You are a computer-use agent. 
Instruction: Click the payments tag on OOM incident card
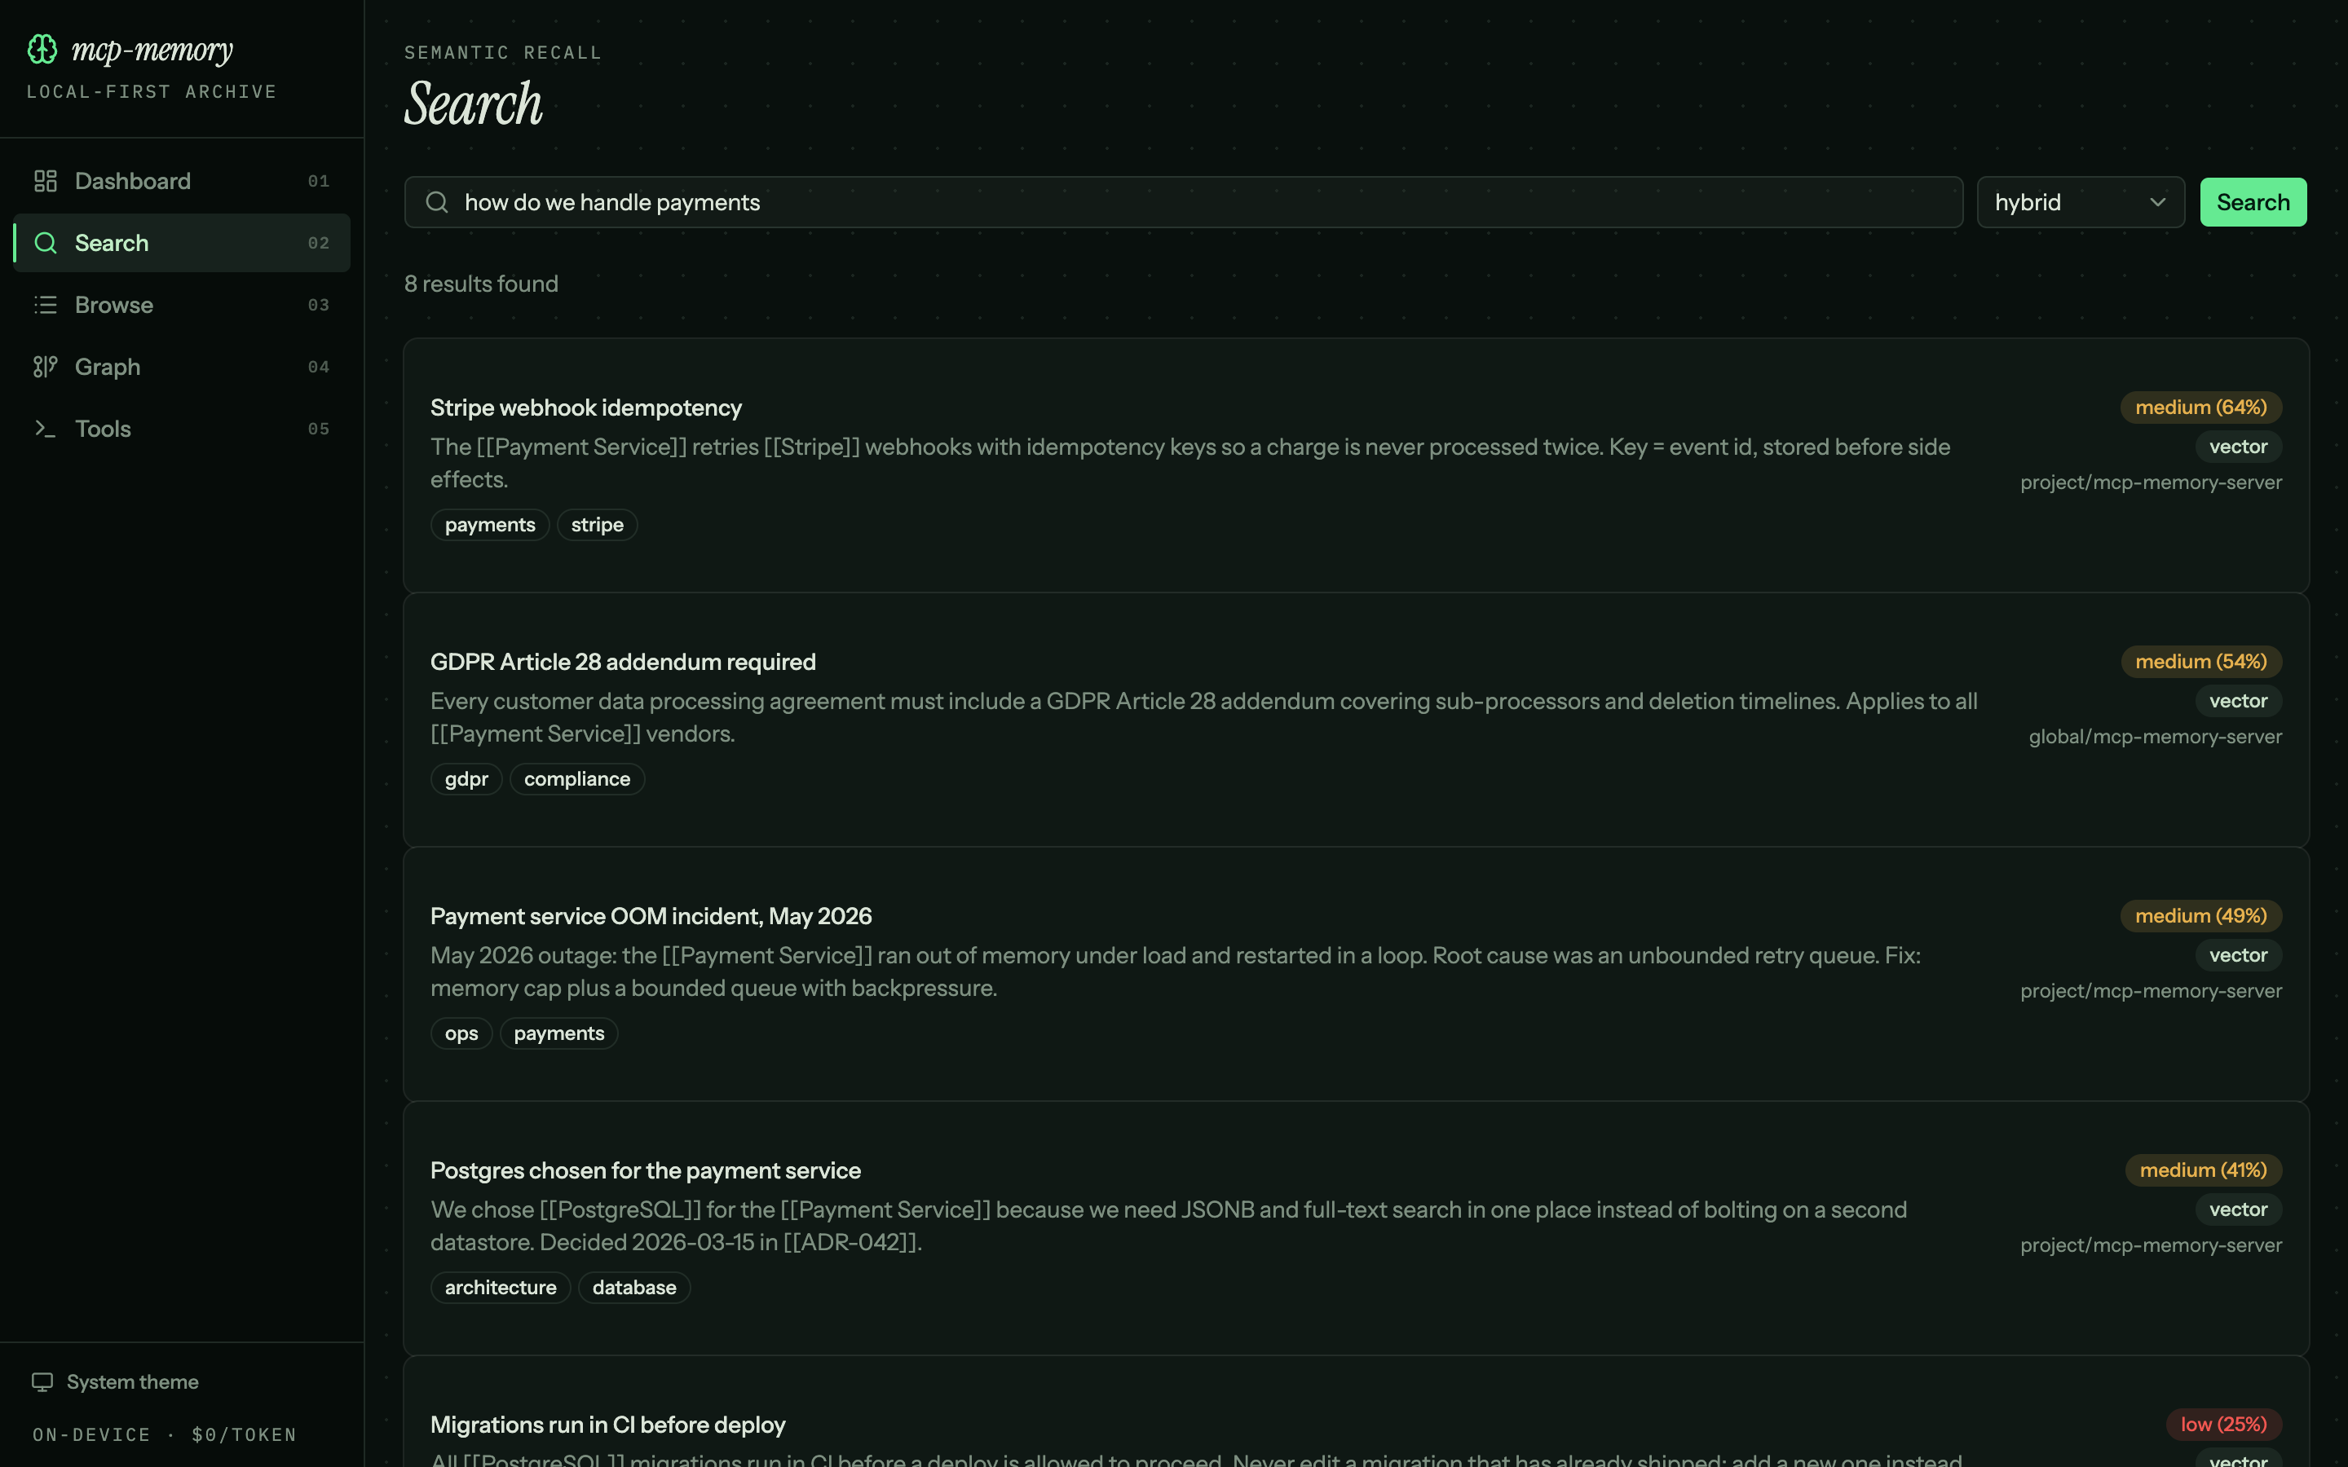[x=558, y=1033]
